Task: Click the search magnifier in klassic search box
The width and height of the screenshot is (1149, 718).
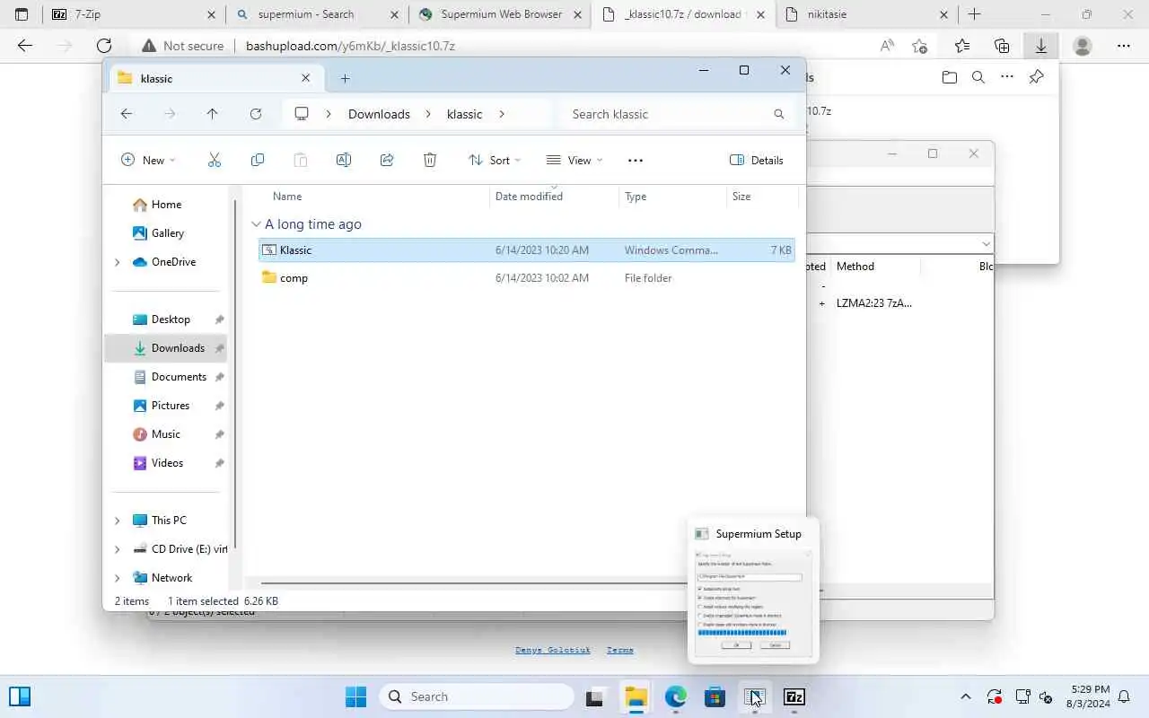Action: click(778, 114)
